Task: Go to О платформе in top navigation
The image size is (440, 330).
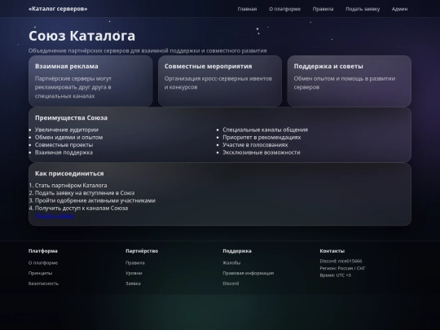Action: (x=284, y=9)
